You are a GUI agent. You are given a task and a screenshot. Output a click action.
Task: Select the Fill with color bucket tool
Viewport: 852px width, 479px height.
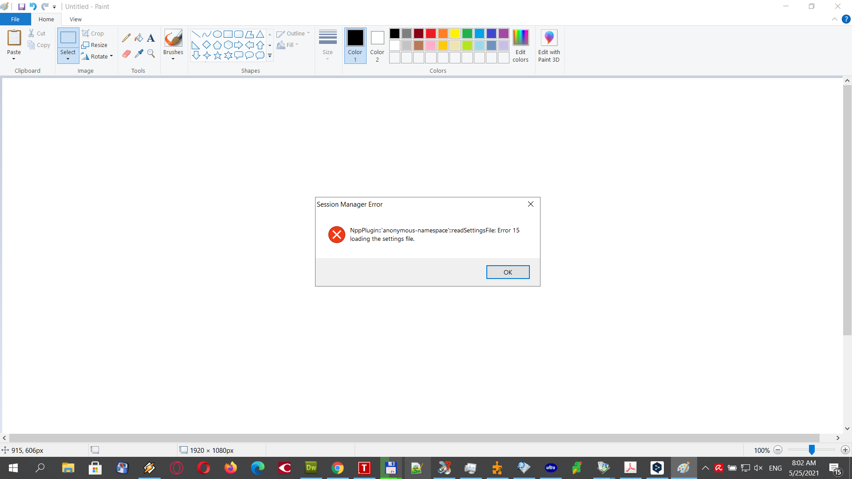[x=139, y=38]
